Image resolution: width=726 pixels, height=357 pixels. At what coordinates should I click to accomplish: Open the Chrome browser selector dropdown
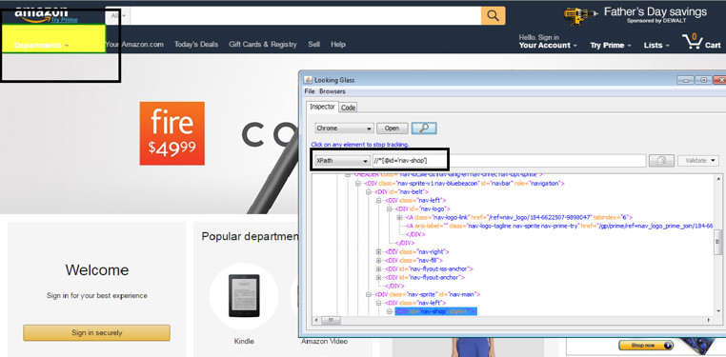click(x=345, y=129)
